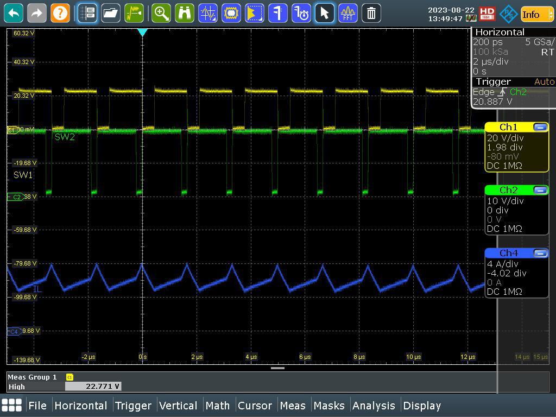Click the trash Delete icon
Screen dimensions: 556x417
(x=371, y=13)
